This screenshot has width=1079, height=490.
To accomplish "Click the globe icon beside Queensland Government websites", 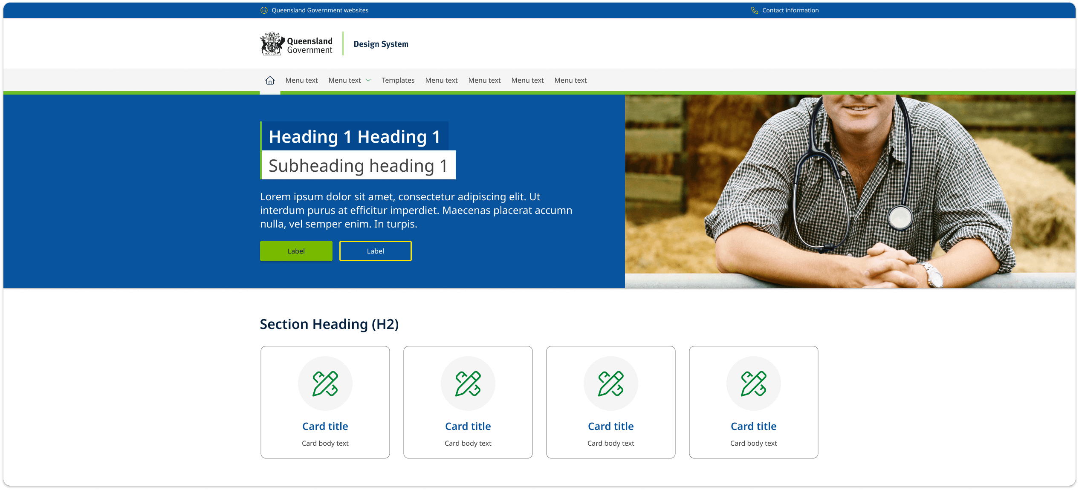I will tap(264, 10).
